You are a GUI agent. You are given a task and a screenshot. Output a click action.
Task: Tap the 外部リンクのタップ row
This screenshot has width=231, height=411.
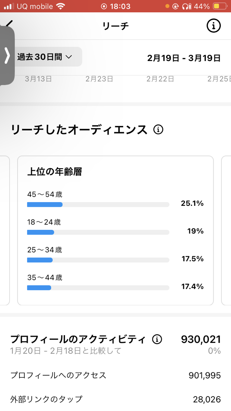(115, 399)
